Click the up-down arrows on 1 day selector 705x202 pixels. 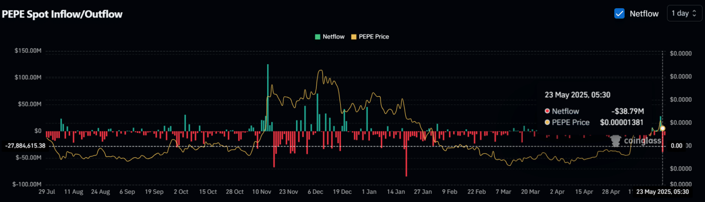(694, 13)
